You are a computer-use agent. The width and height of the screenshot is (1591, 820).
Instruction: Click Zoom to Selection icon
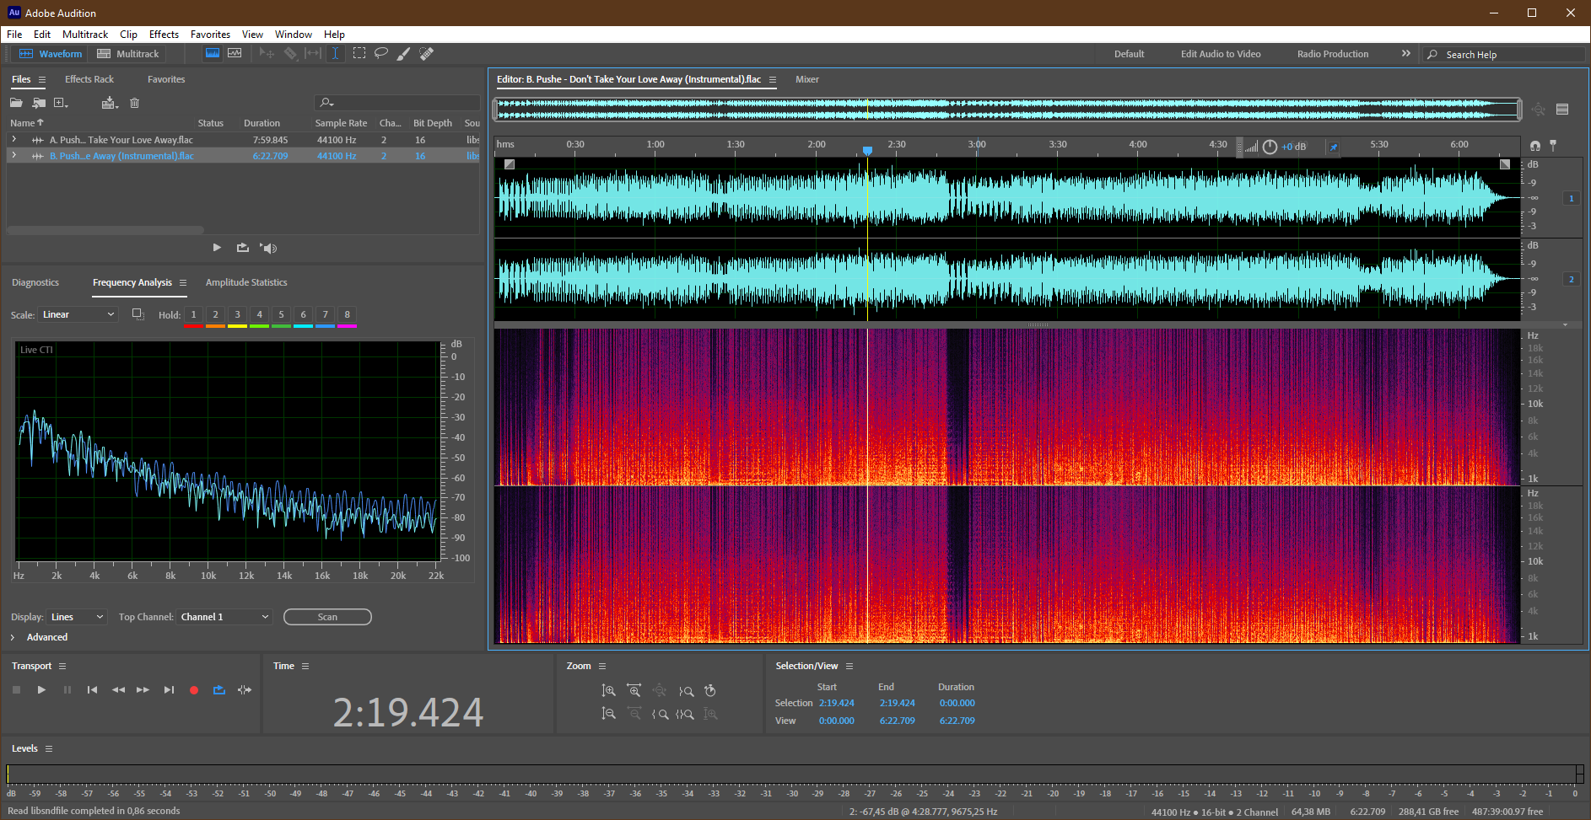click(685, 714)
